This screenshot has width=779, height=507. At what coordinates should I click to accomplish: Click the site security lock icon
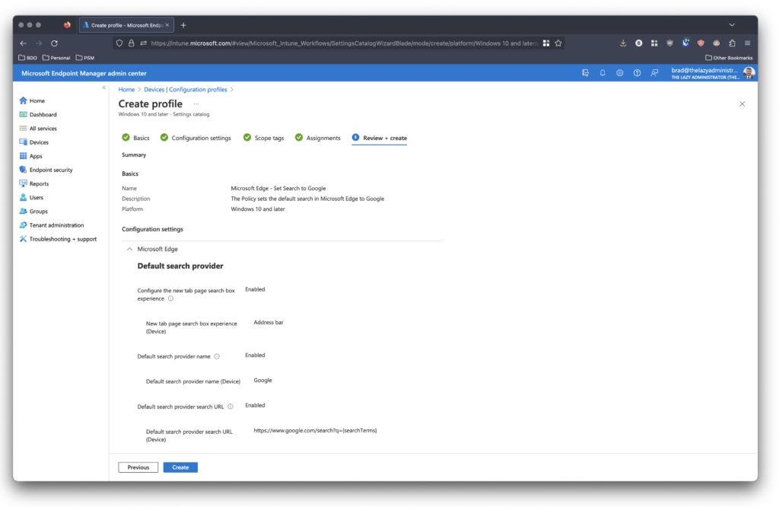[131, 43]
